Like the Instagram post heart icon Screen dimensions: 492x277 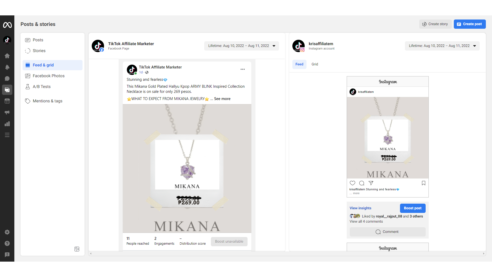(x=352, y=183)
